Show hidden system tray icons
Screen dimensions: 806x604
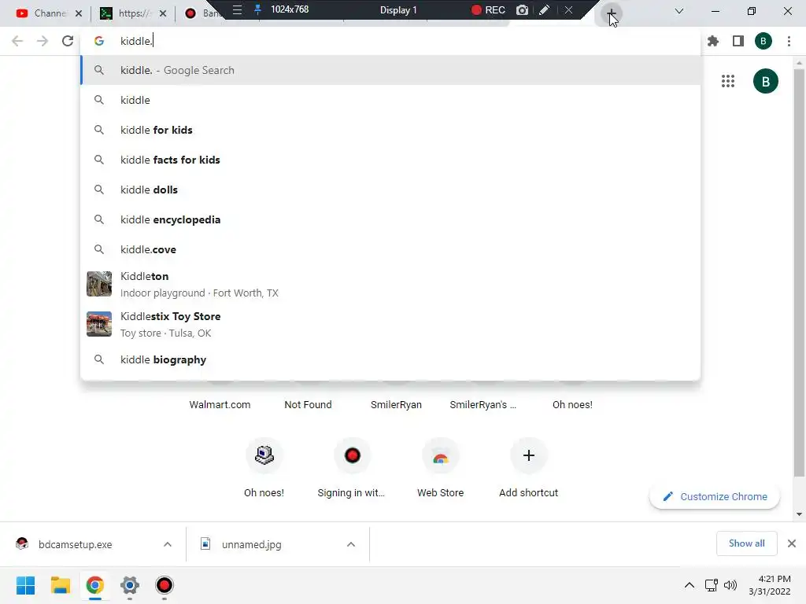[x=690, y=585]
